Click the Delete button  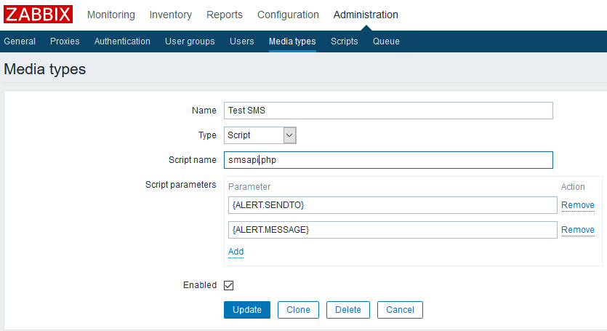(348, 310)
